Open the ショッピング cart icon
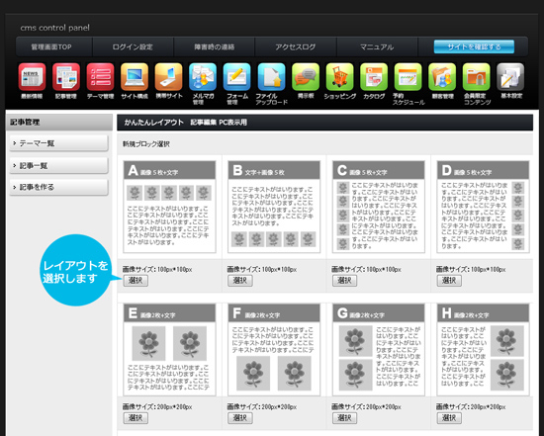The height and width of the screenshot is (436, 544). pyautogui.click(x=339, y=77)
